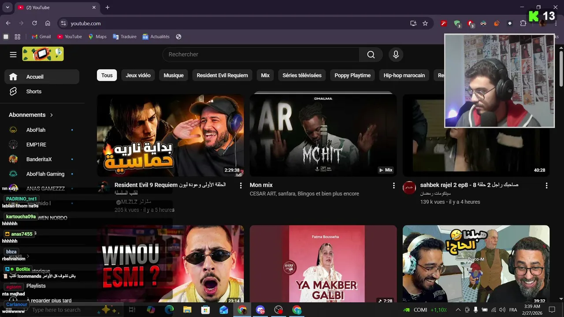Select the Tous filter chip
564x317 pixels.
pos(107,75)
